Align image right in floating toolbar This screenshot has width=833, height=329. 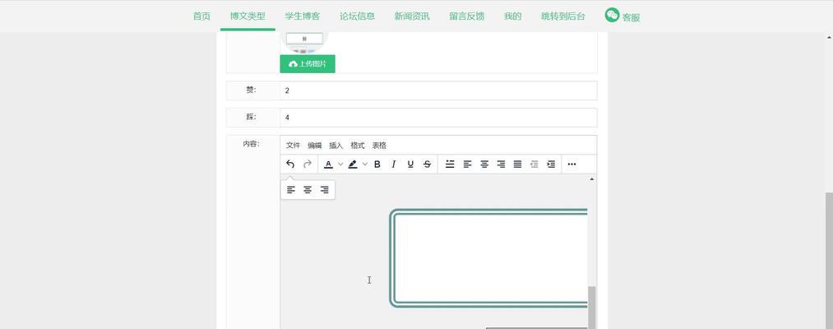(x=325, y=190)
